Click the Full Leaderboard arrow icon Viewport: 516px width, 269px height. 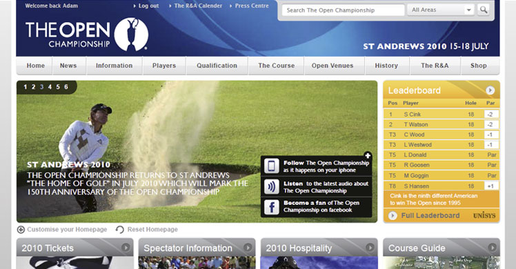393,216
